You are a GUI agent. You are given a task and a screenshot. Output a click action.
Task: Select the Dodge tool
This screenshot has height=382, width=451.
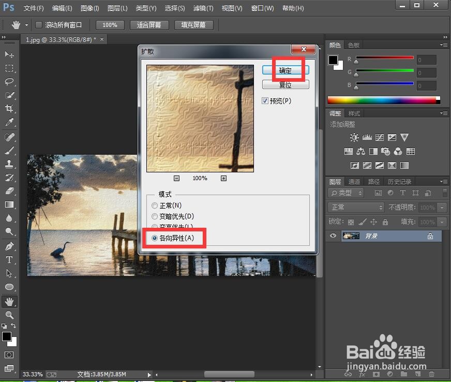pos(9,231)
